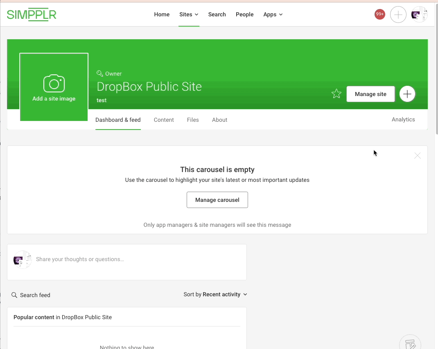Expand the Sites dropdown menu
Image resolution: width=438 pixels, height=349 pixels.
point(188,14)
